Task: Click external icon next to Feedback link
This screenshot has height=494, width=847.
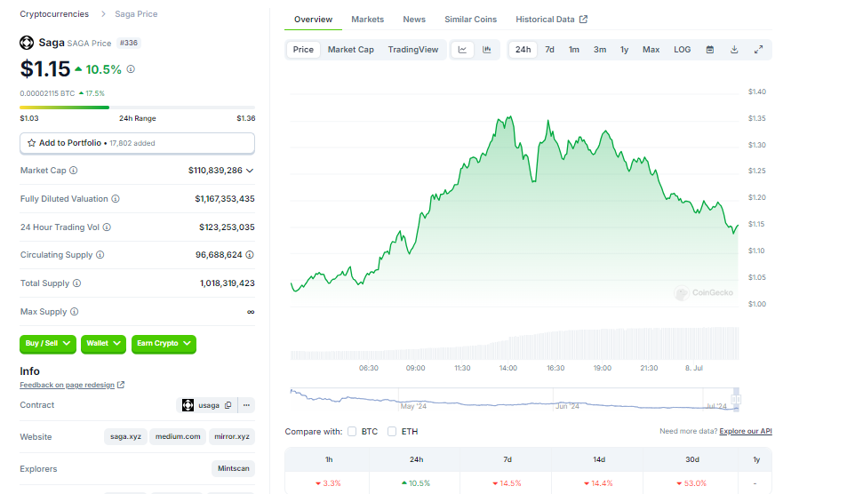Action: point(121,385)
